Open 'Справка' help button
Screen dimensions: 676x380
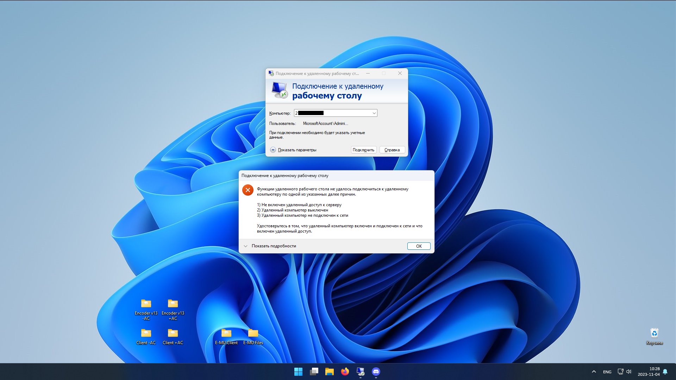[392, 150]
